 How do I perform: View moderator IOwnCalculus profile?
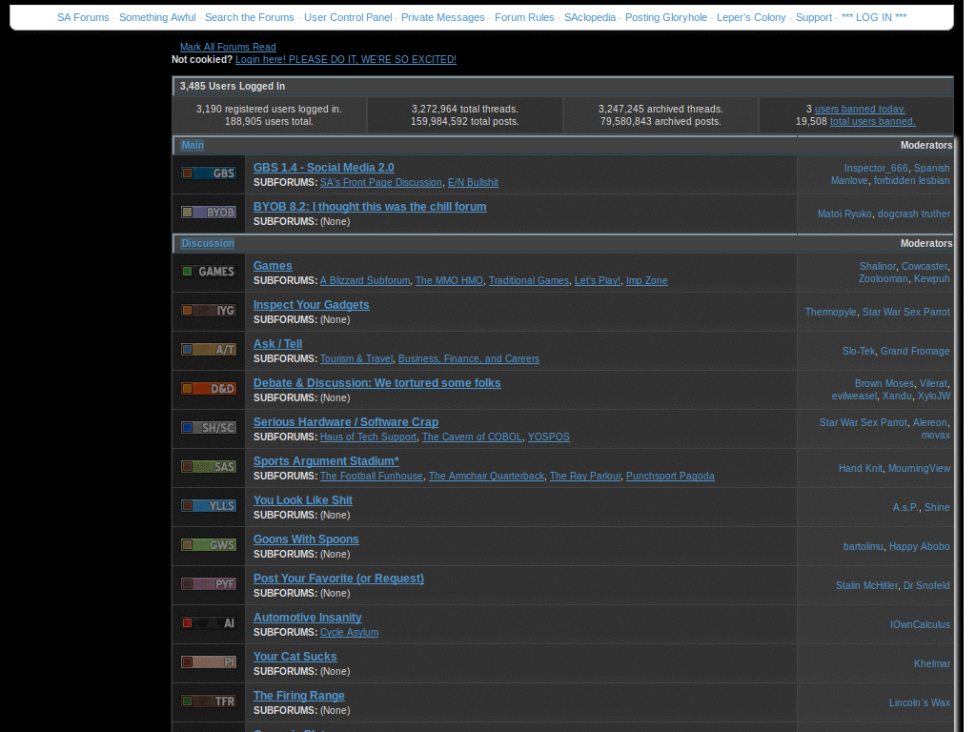point(920,624)
